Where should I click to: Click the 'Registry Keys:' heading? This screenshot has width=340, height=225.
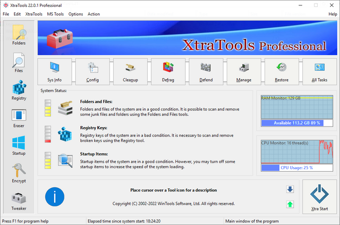[93, 128]
